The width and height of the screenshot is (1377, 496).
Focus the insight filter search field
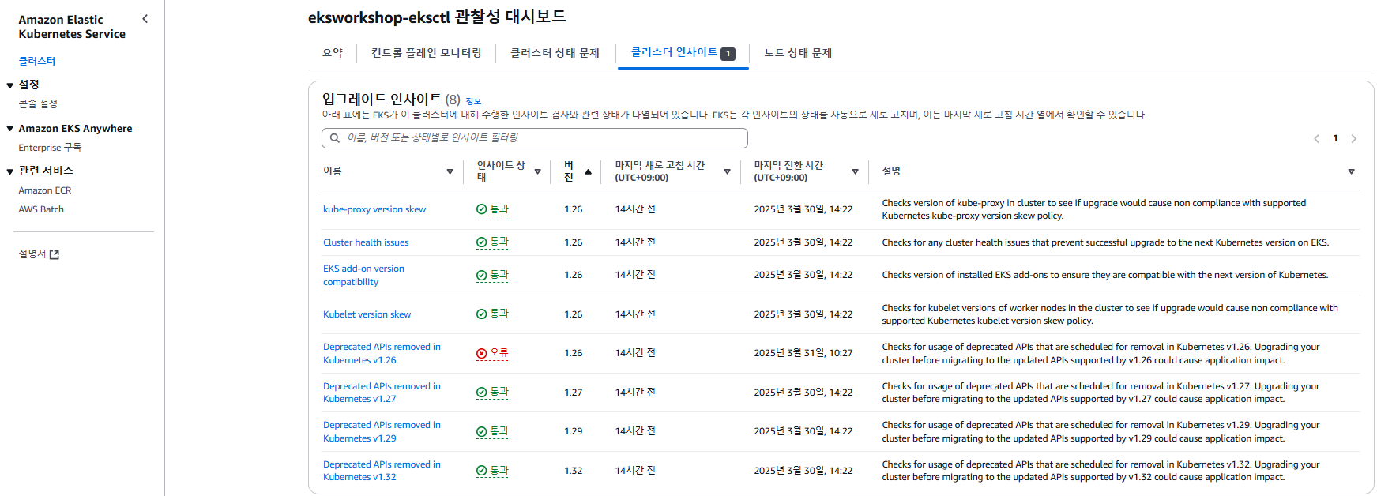point(535,138)
